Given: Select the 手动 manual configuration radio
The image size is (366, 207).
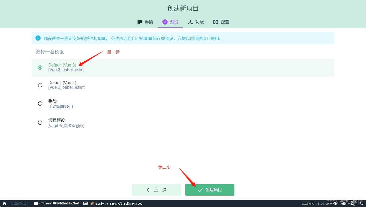Looking at the screenshot, I should (40, 103).
